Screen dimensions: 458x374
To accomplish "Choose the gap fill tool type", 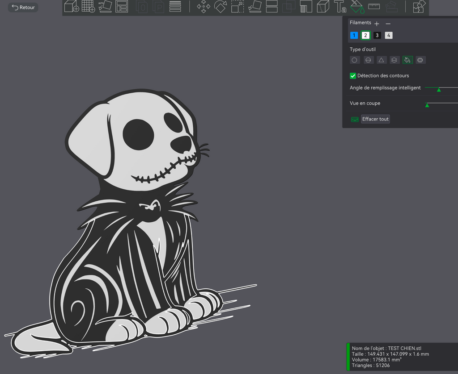I will tap(420, 60).
